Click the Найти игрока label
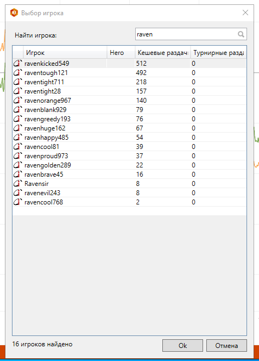 point(36,35)
